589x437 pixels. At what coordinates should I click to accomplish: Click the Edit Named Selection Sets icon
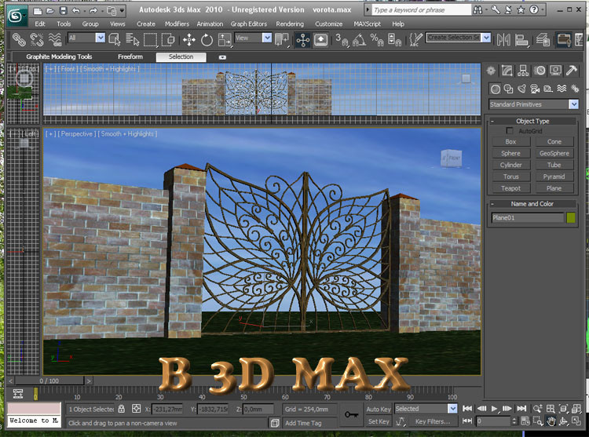[415, 39]
